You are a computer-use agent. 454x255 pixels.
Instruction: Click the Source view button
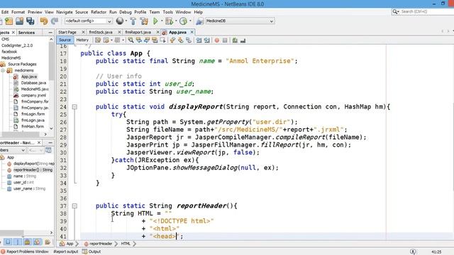point(65,40)
